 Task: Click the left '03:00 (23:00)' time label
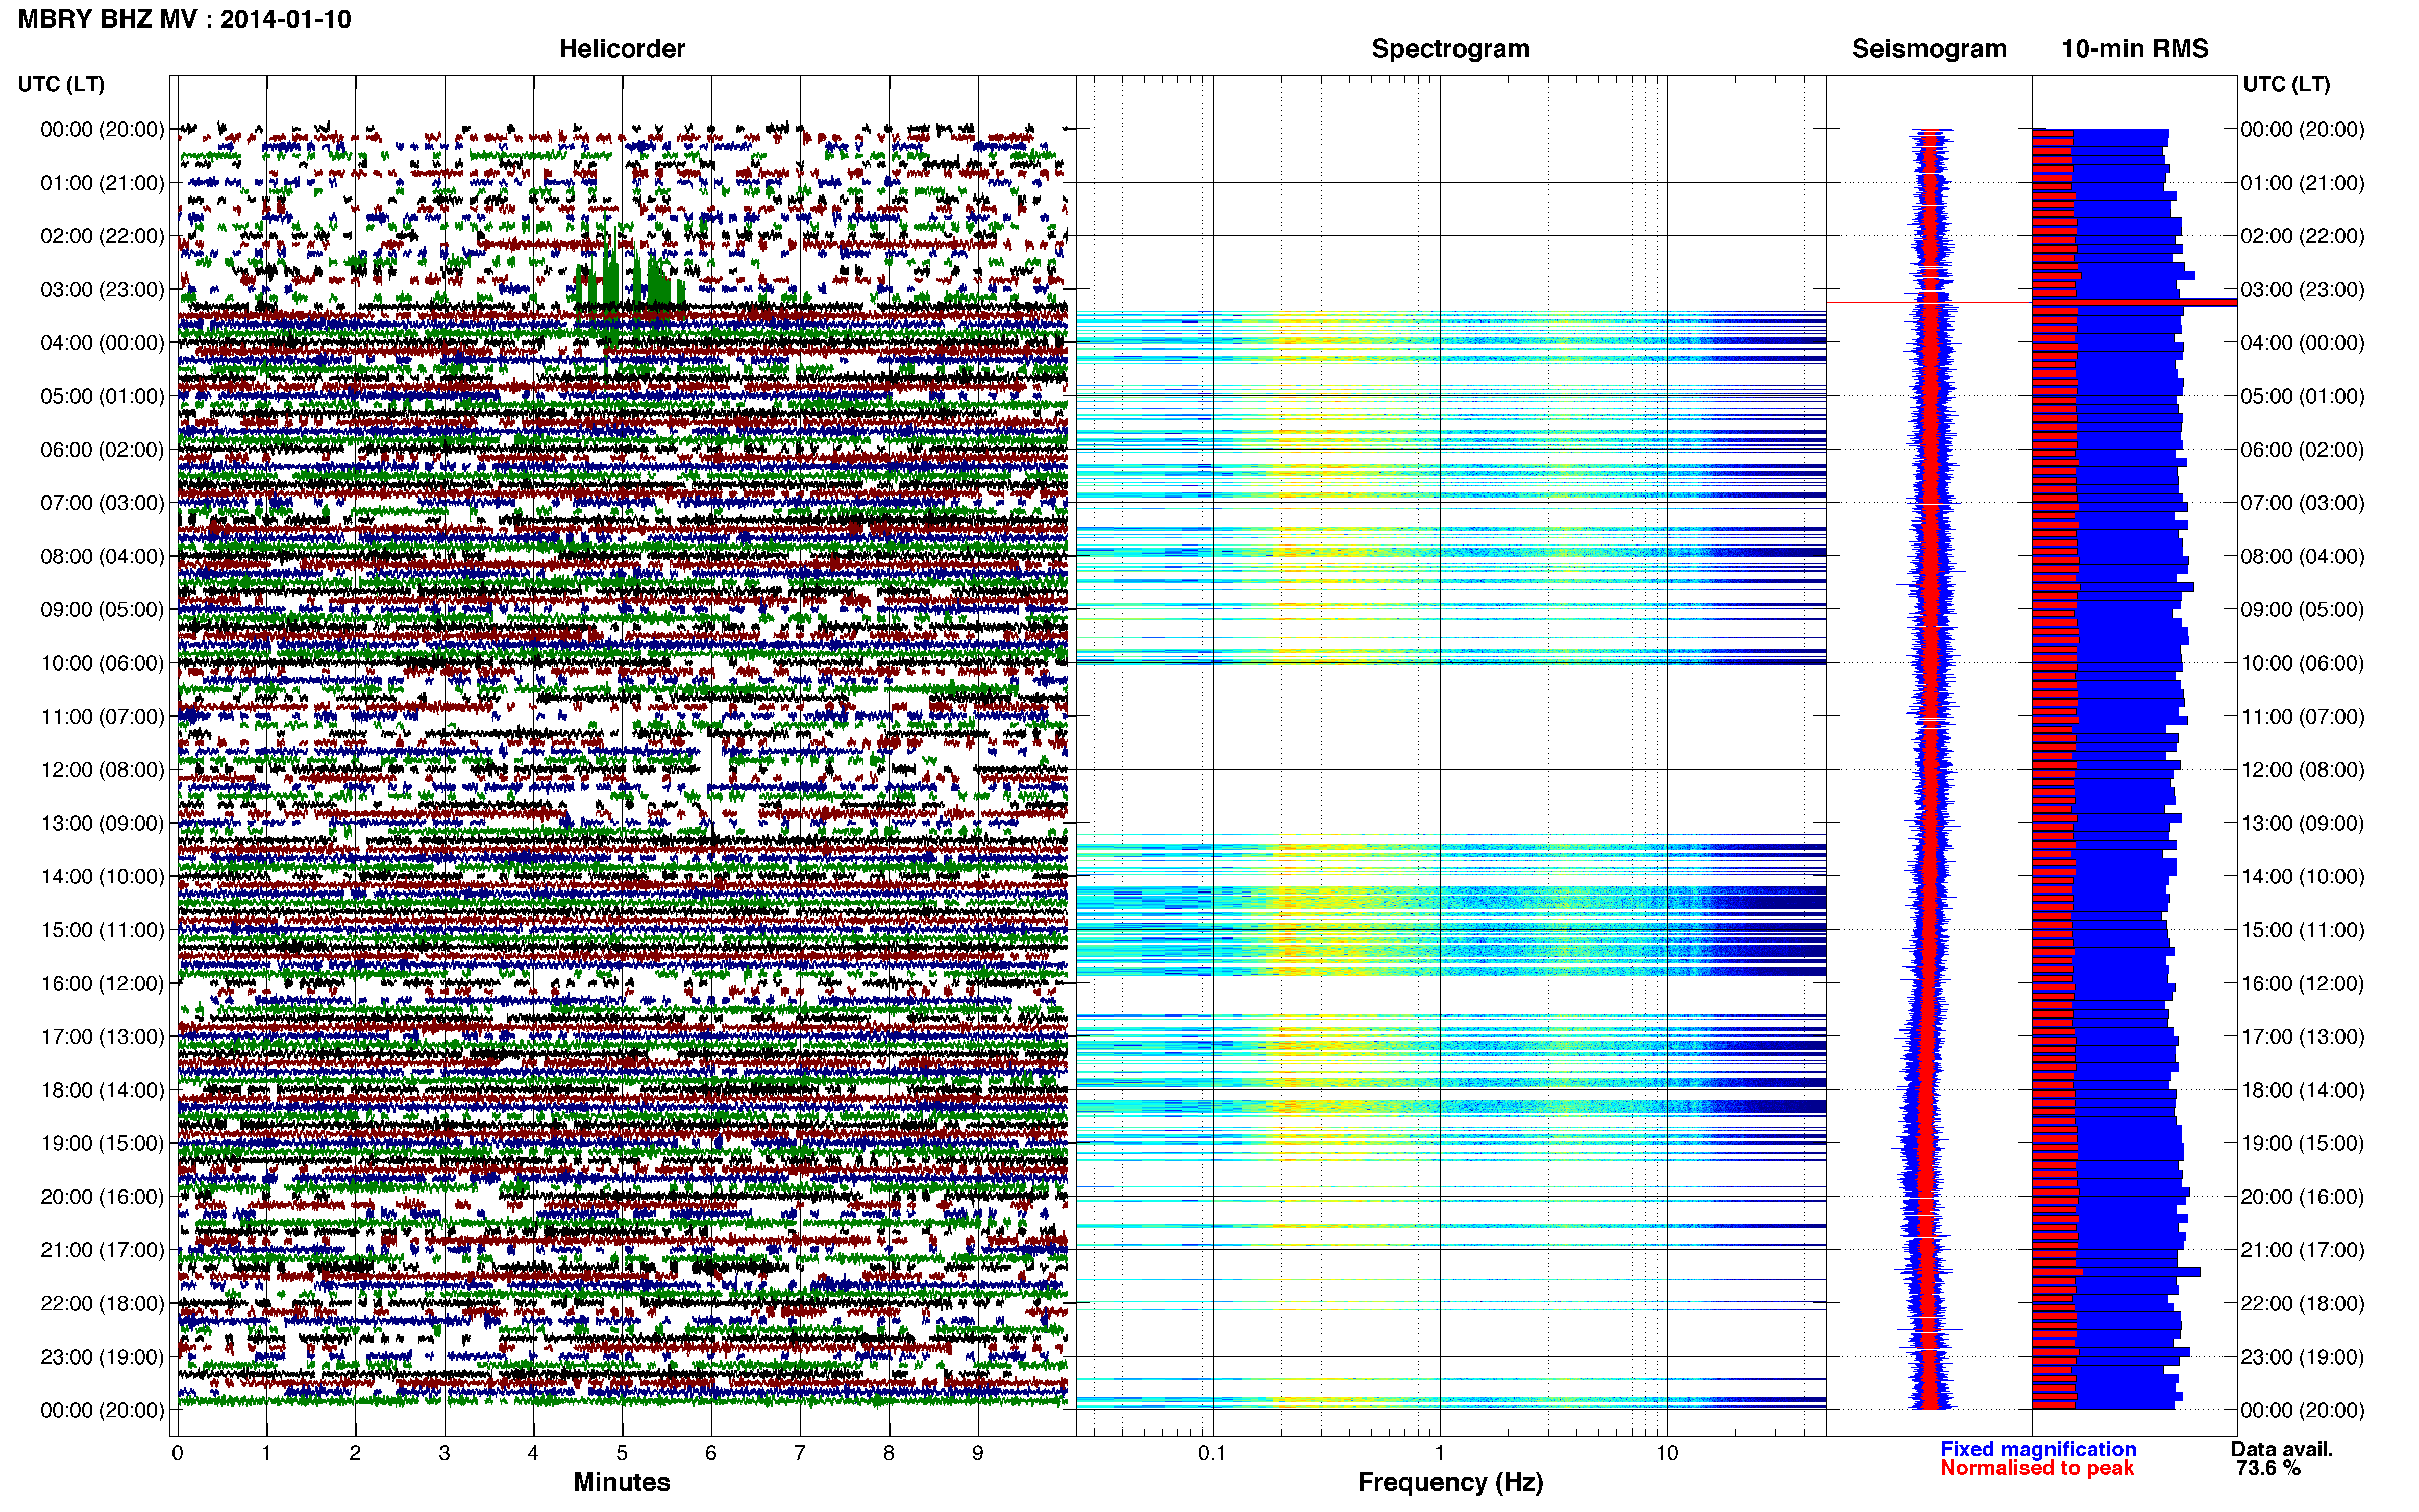click(102, 289)
